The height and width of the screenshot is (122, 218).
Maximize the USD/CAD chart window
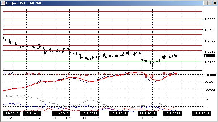tap(210, 3)
